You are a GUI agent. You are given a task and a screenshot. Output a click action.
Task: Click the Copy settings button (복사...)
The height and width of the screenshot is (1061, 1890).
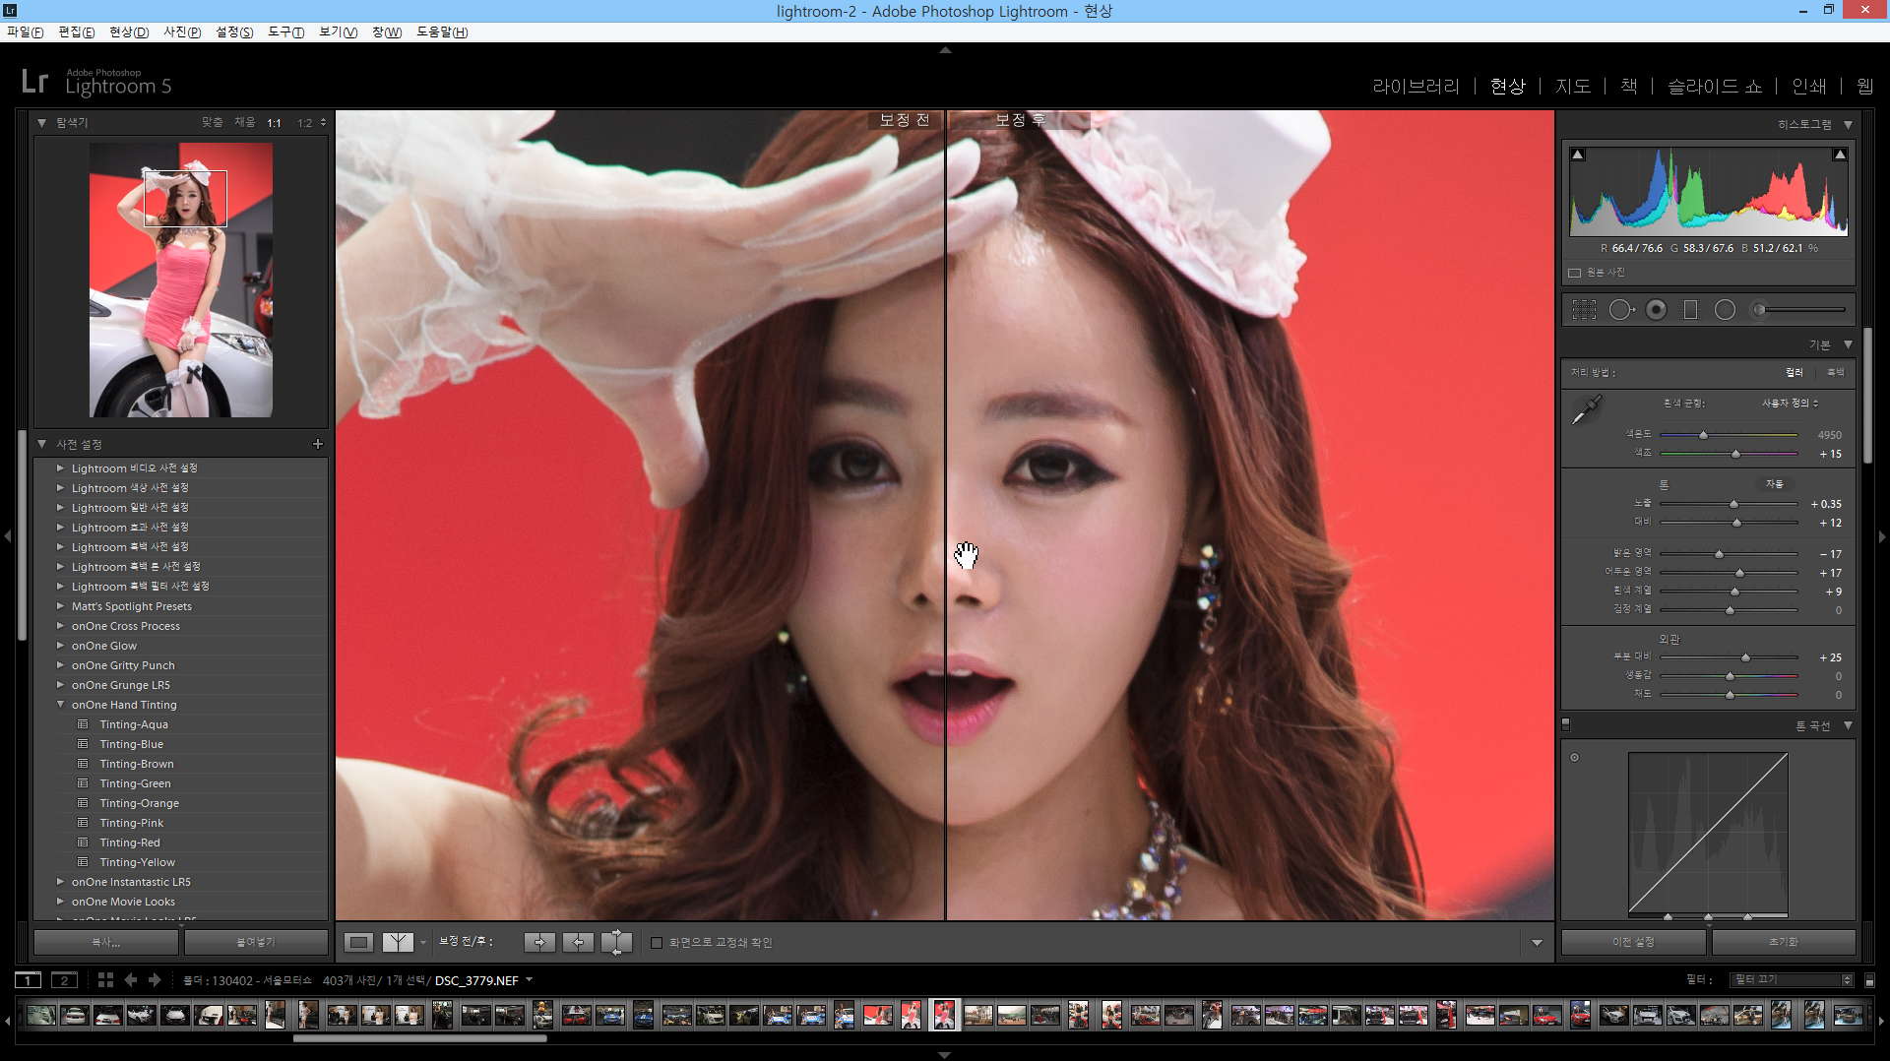point(106,942)
